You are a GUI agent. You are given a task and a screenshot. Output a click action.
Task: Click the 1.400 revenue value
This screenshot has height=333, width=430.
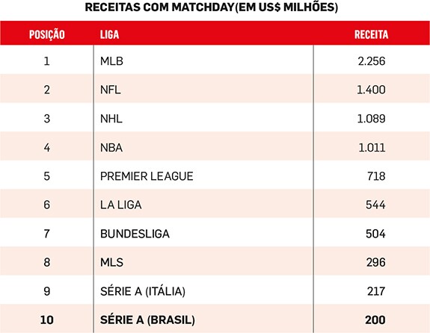371,90
